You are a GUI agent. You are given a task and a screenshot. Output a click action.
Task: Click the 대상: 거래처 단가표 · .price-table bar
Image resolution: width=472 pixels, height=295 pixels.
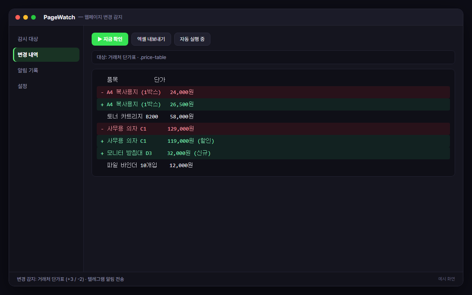tap(273, 57)
